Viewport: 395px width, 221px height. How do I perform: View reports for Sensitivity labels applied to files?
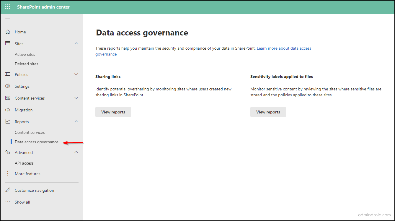pos(268,112)
